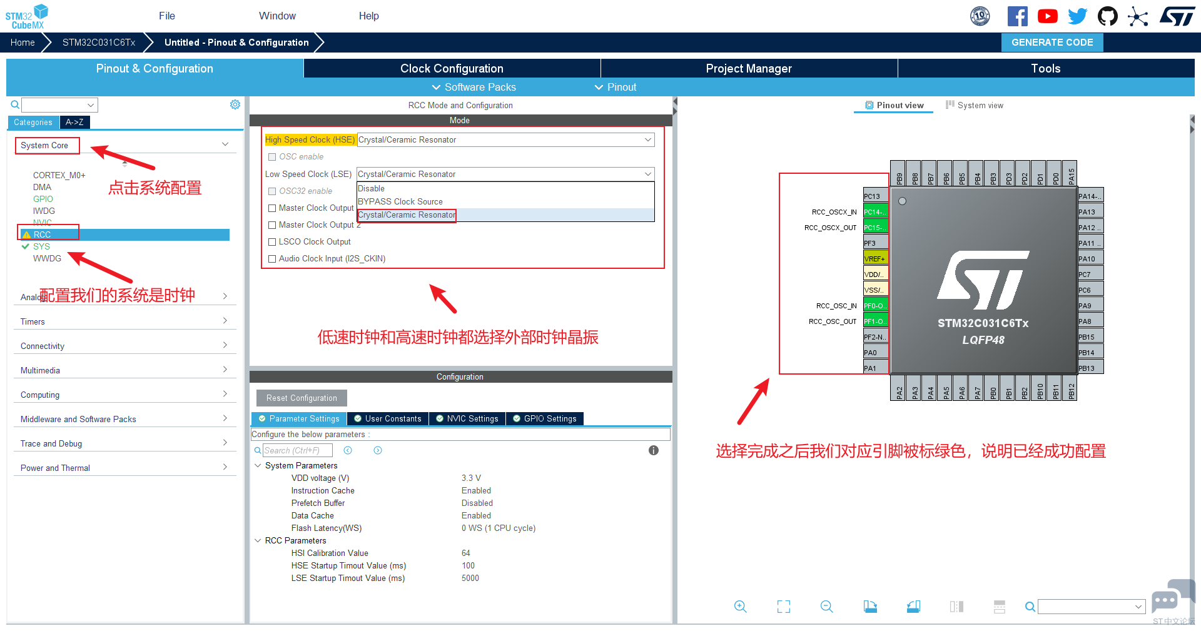The image size is (1201, 631).
Task: Expand the Power and Thermal category
Action: point(225,467)
